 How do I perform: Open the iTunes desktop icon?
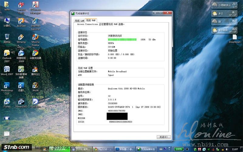7,102
